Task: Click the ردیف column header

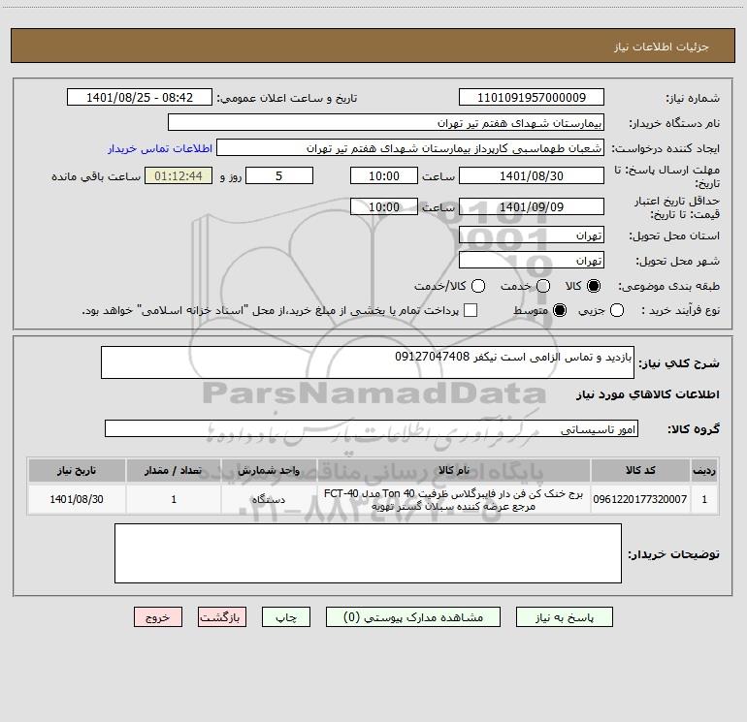Action: coord(704,470)
